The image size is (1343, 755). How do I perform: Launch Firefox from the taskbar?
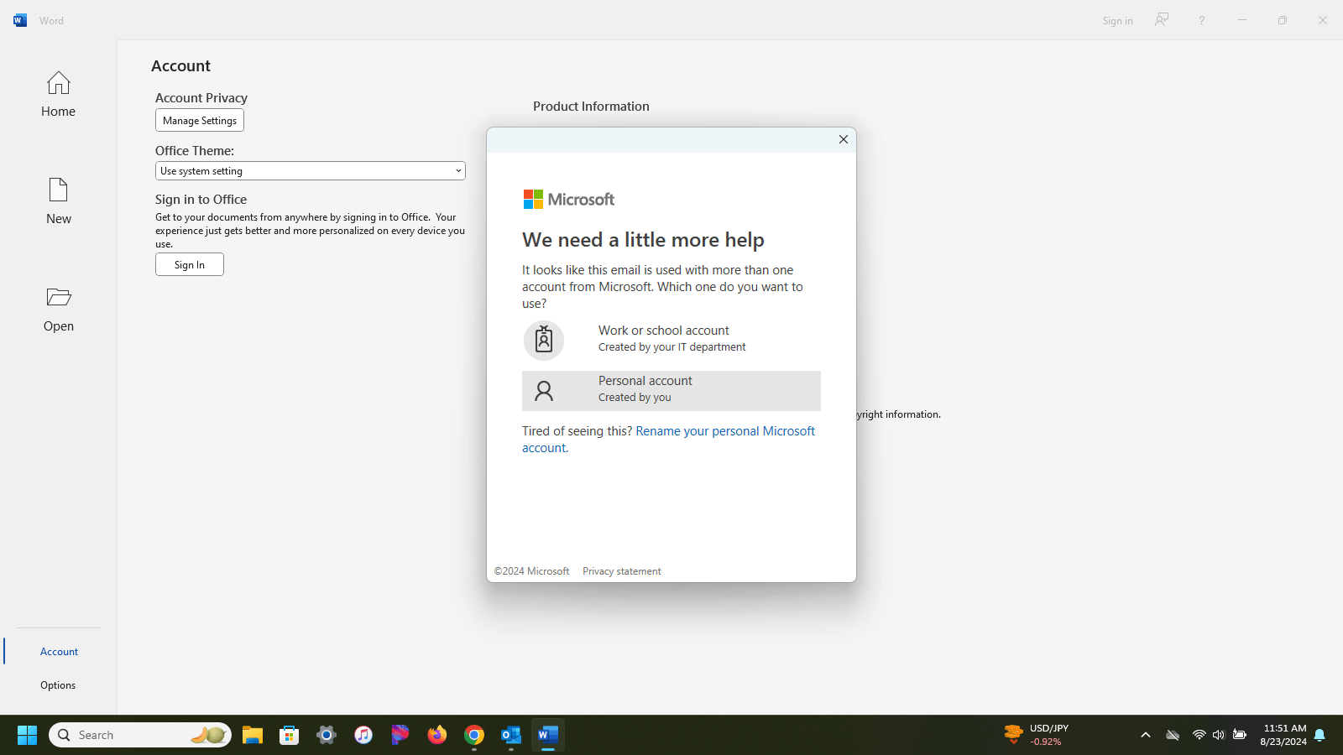click(437, 735)
